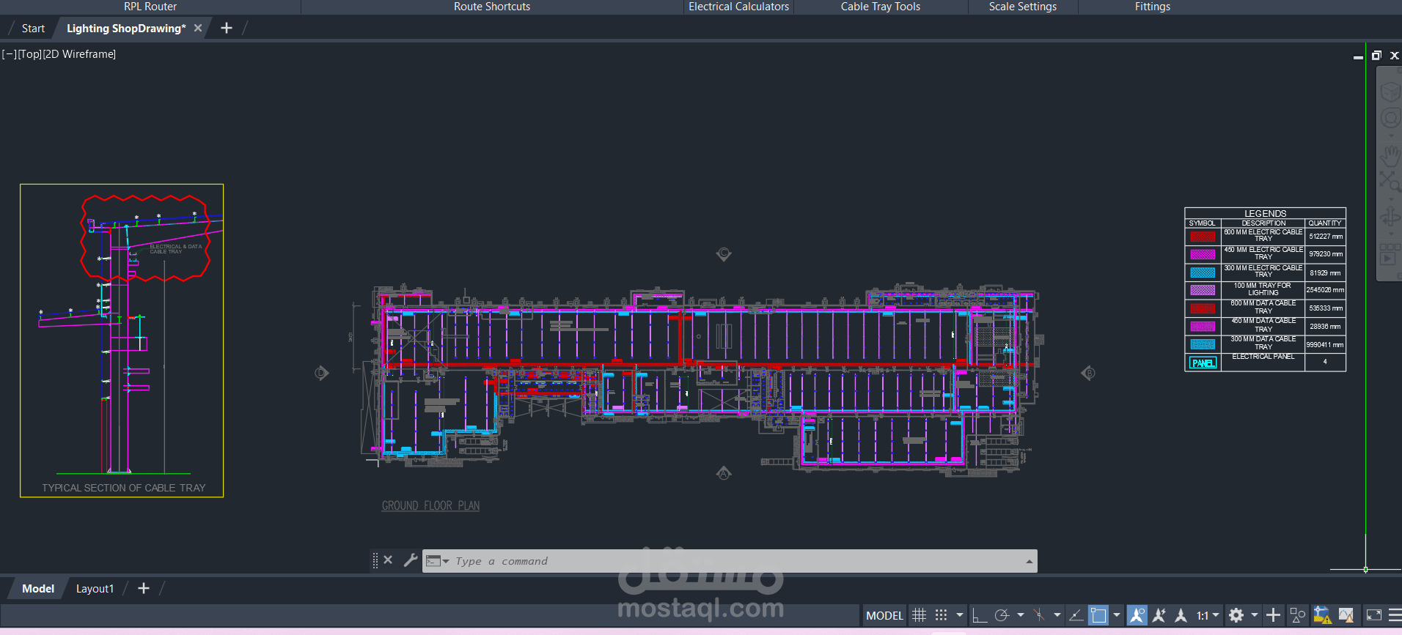Create a new layout with plus button
The width and height of the screenshot is (1402, 635).
144,588
